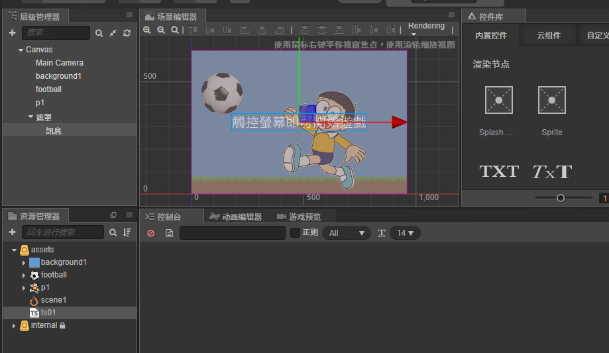Switch to 游戏预览 tab
The width and height of the screenshot is (609, 353).
coord(299,217)
